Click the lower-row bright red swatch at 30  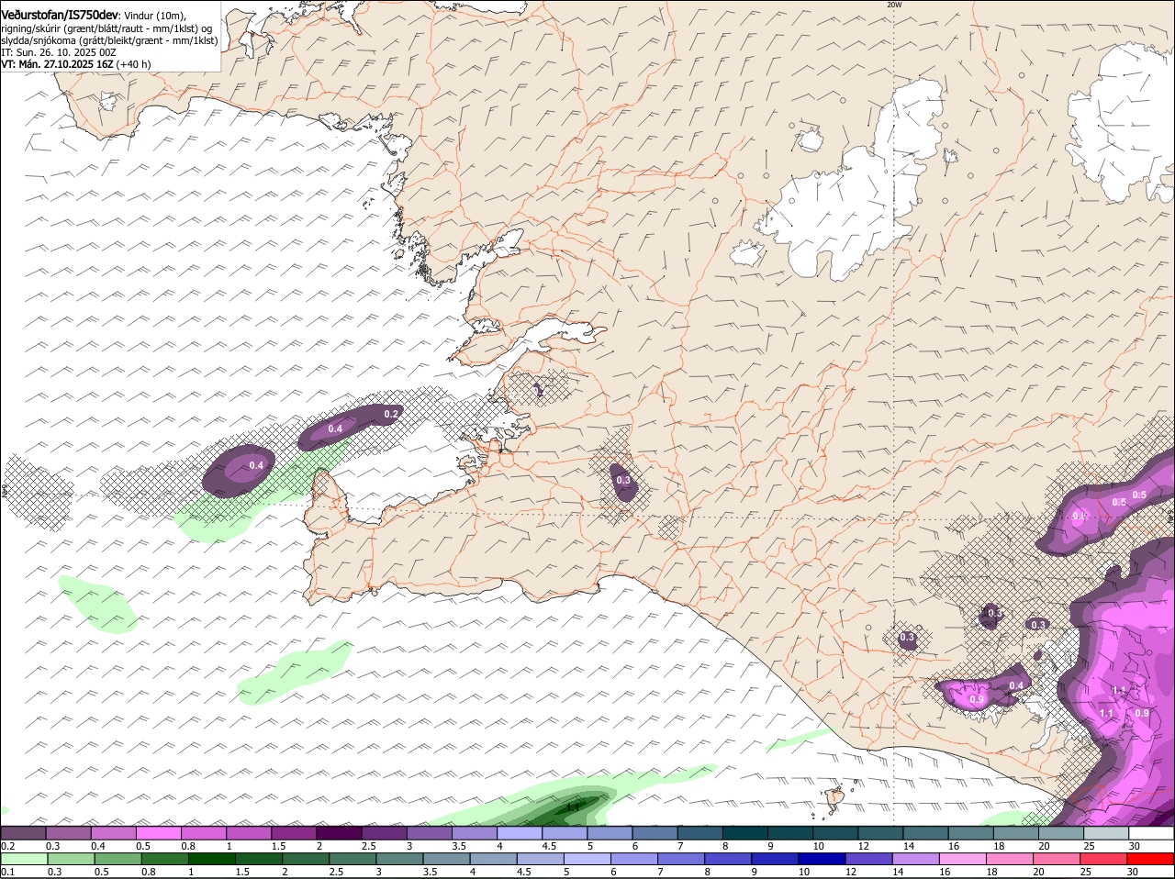(1152, 859)
